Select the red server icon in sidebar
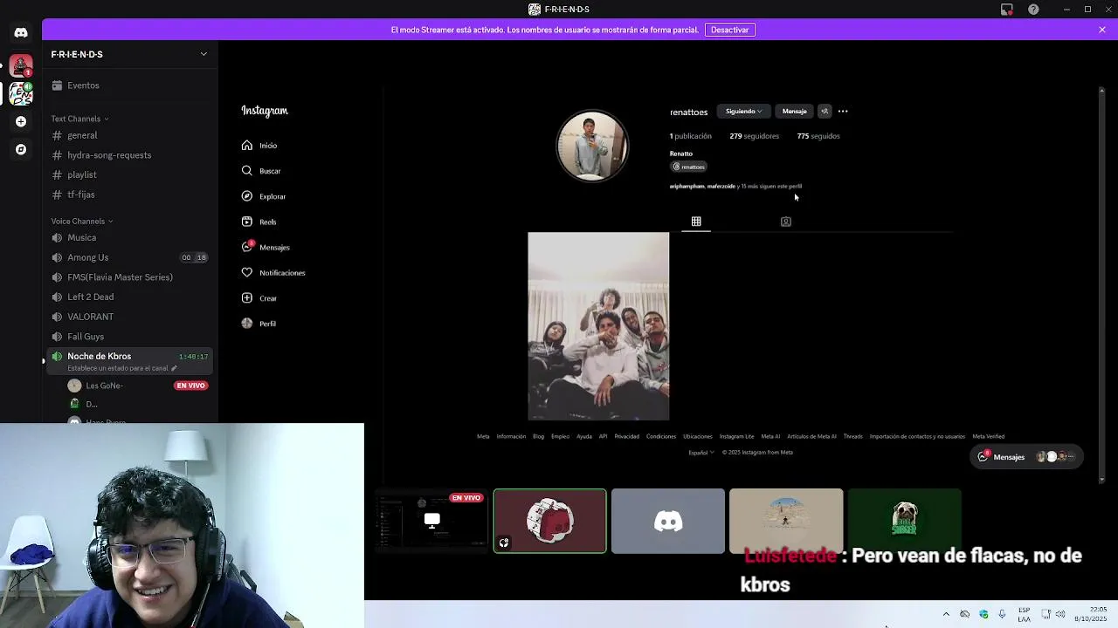This screenshot has width=1118, height=628. pyautogui.click(x=21, y=65)
